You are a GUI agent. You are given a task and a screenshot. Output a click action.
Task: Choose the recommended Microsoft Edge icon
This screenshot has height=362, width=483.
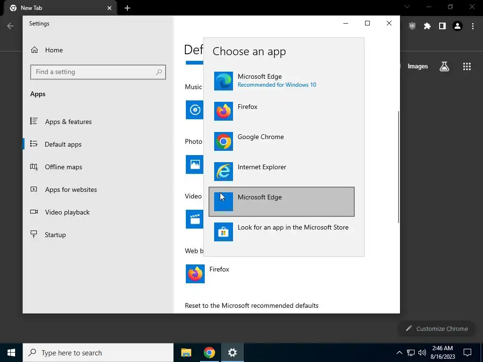click(223, 81)
